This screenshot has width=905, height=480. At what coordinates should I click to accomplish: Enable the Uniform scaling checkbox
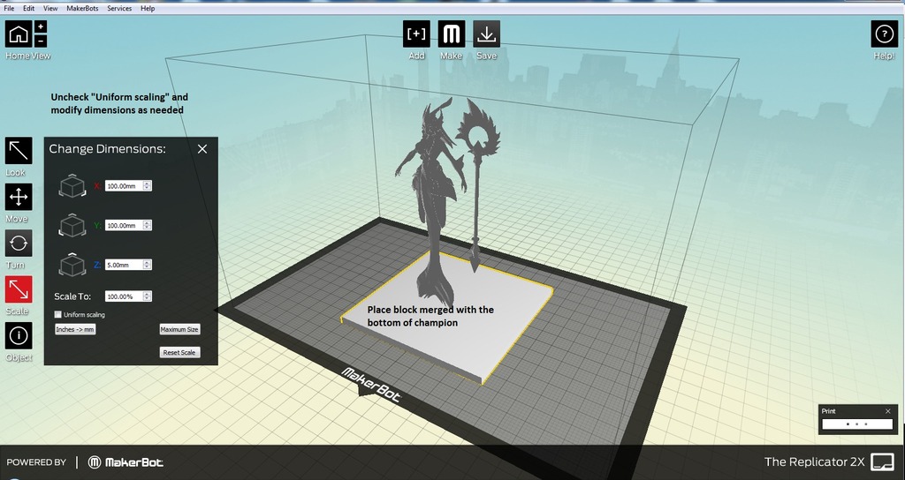(57, 315)
